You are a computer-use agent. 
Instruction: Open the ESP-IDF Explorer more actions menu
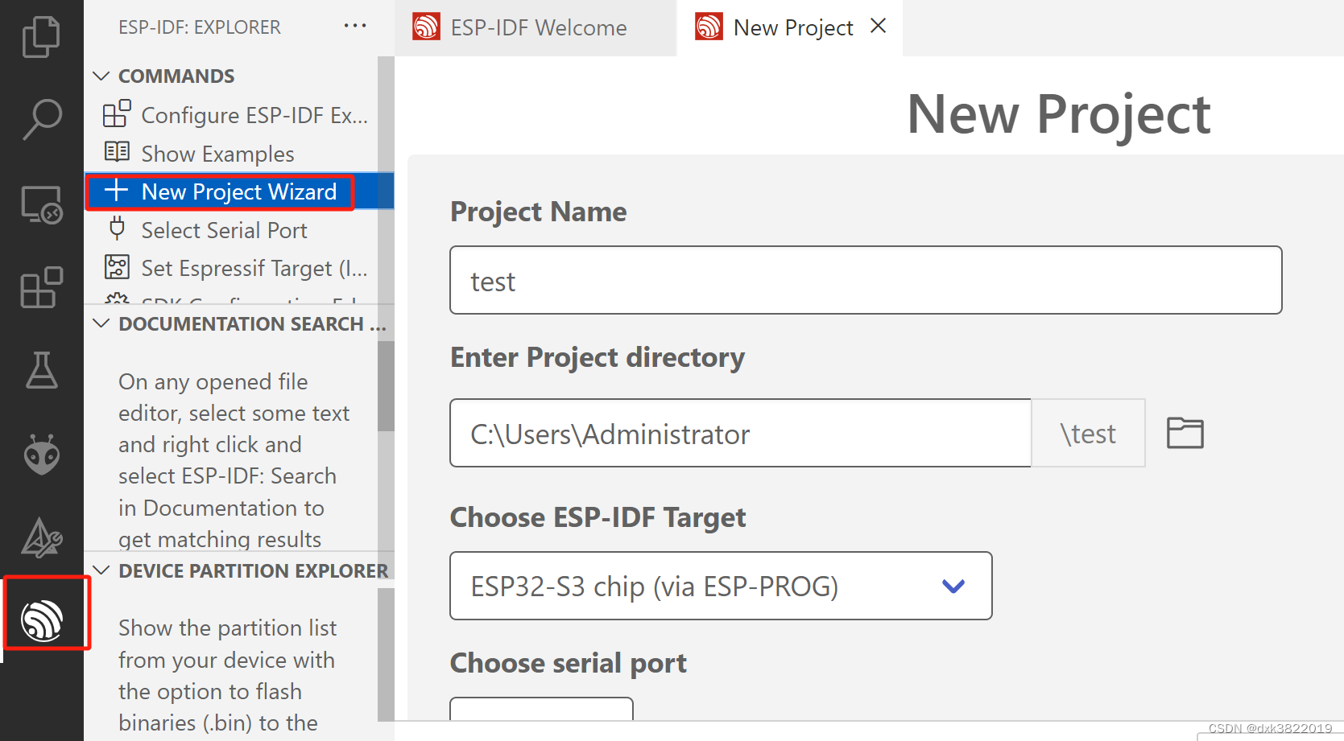click(x=355, y=26)
